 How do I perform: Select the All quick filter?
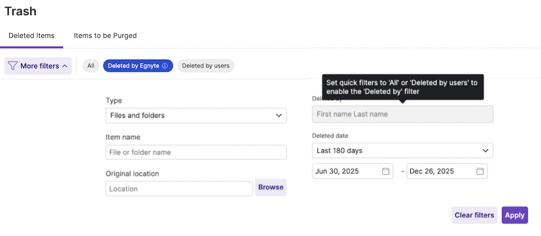pos(91,66)
